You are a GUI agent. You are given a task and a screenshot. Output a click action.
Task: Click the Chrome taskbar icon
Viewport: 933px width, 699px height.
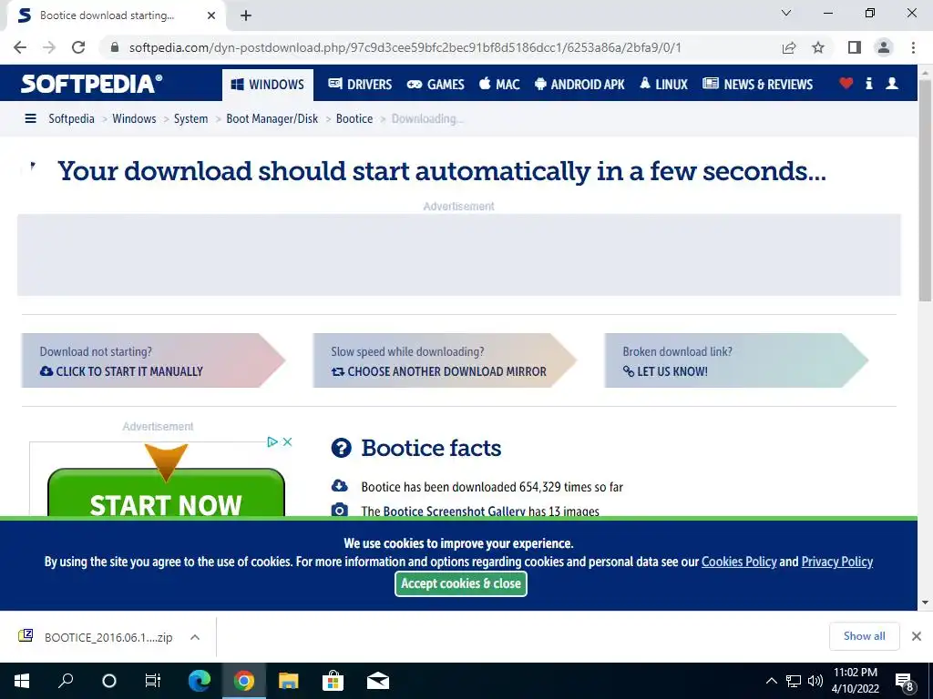243,681
